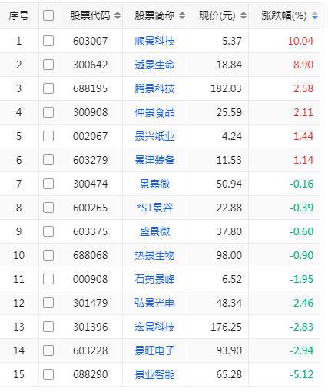Click price cell 182.03
This screenshot has height=392, width=328.
[226, 88]
